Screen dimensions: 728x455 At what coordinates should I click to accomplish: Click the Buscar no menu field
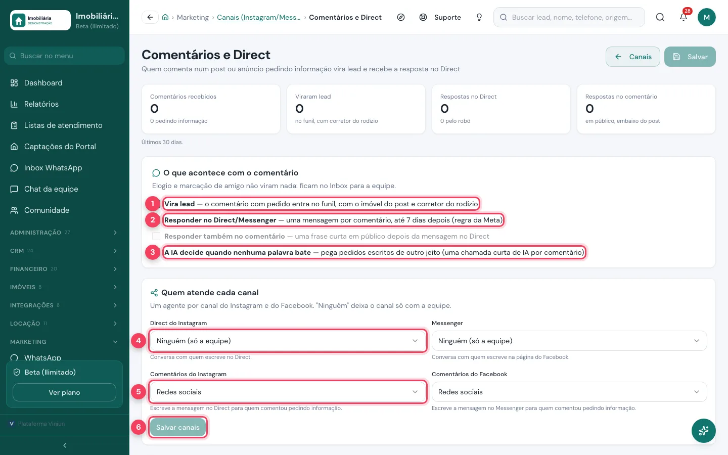[x=65, y=56]
